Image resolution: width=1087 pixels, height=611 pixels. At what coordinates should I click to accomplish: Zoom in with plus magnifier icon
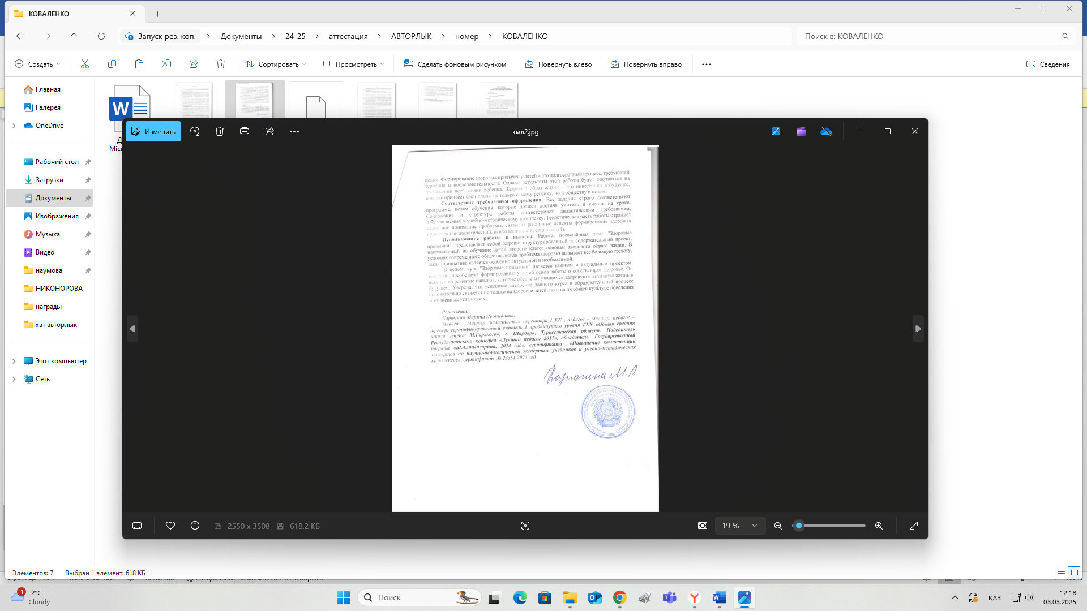(879, 526)
